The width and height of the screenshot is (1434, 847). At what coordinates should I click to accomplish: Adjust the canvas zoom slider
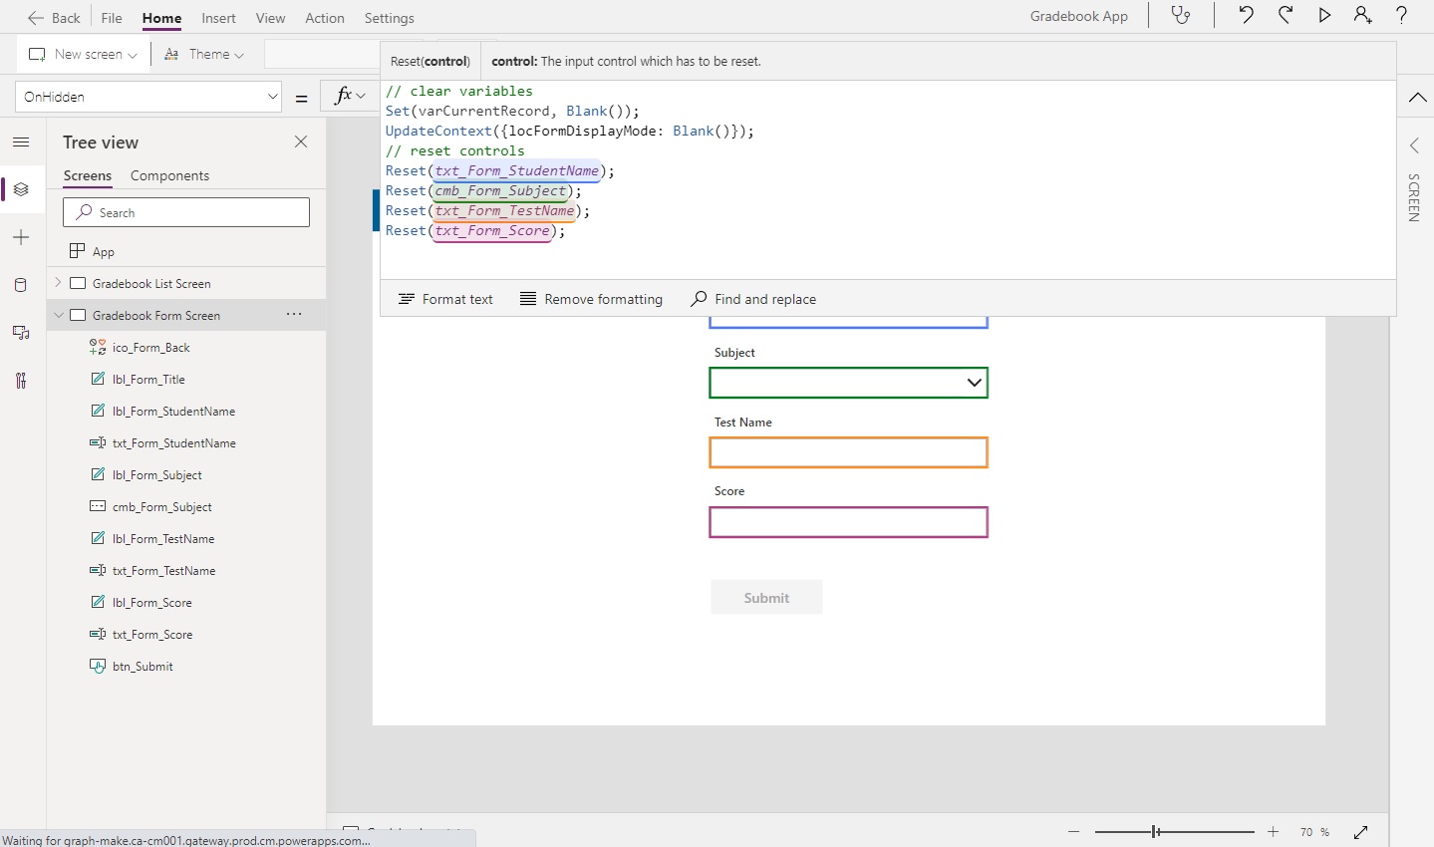[x=1155, y=831]
